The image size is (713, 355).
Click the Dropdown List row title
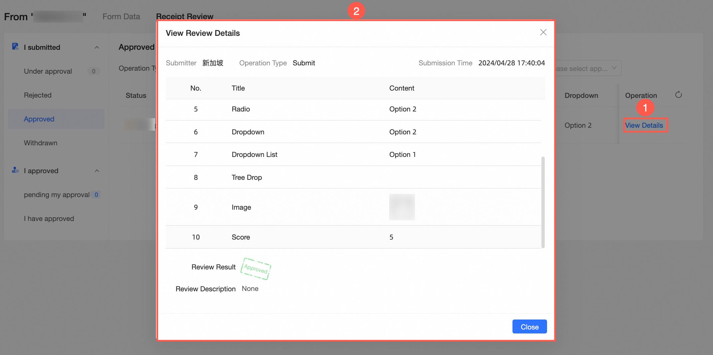254,155
